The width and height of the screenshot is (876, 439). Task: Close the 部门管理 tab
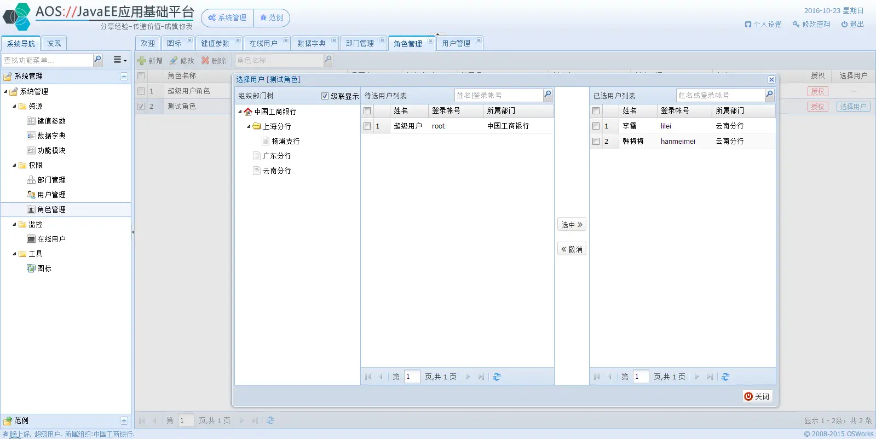[x=382, y=40]
